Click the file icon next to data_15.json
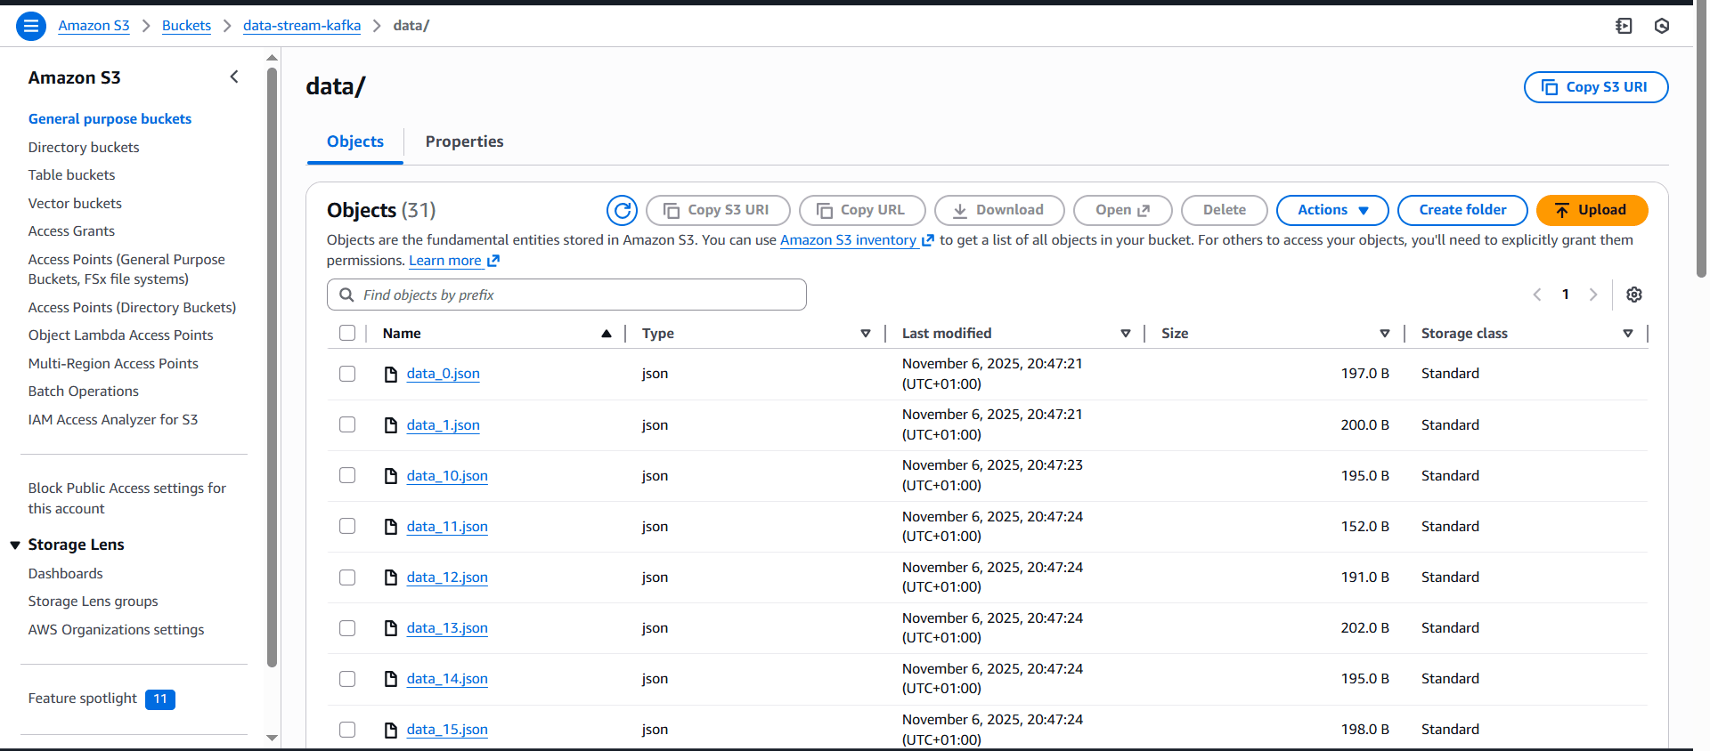Viewport: 1710px width, 751px height. tap(391, 730)
